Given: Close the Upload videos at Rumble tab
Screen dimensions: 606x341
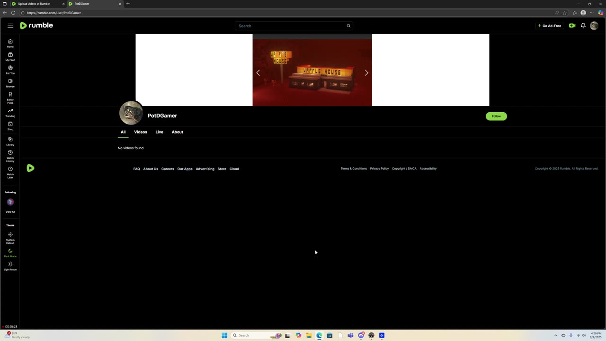Looking at the screenshot, I should 63,4.
